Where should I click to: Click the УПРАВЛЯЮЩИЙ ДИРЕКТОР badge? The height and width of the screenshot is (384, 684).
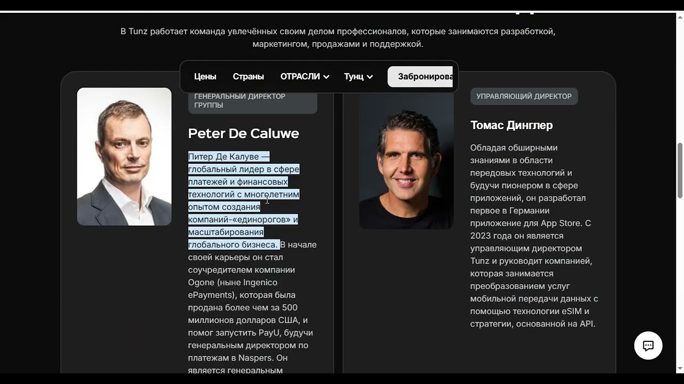pos(524,96)
